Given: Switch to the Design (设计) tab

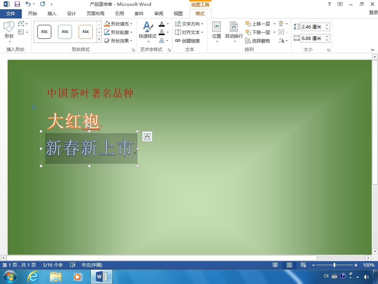Looking at the screenshot, I should click(71, 14).
